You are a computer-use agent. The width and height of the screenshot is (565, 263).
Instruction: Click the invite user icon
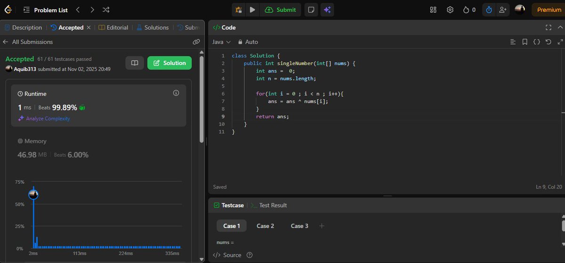tap(503, 9)
